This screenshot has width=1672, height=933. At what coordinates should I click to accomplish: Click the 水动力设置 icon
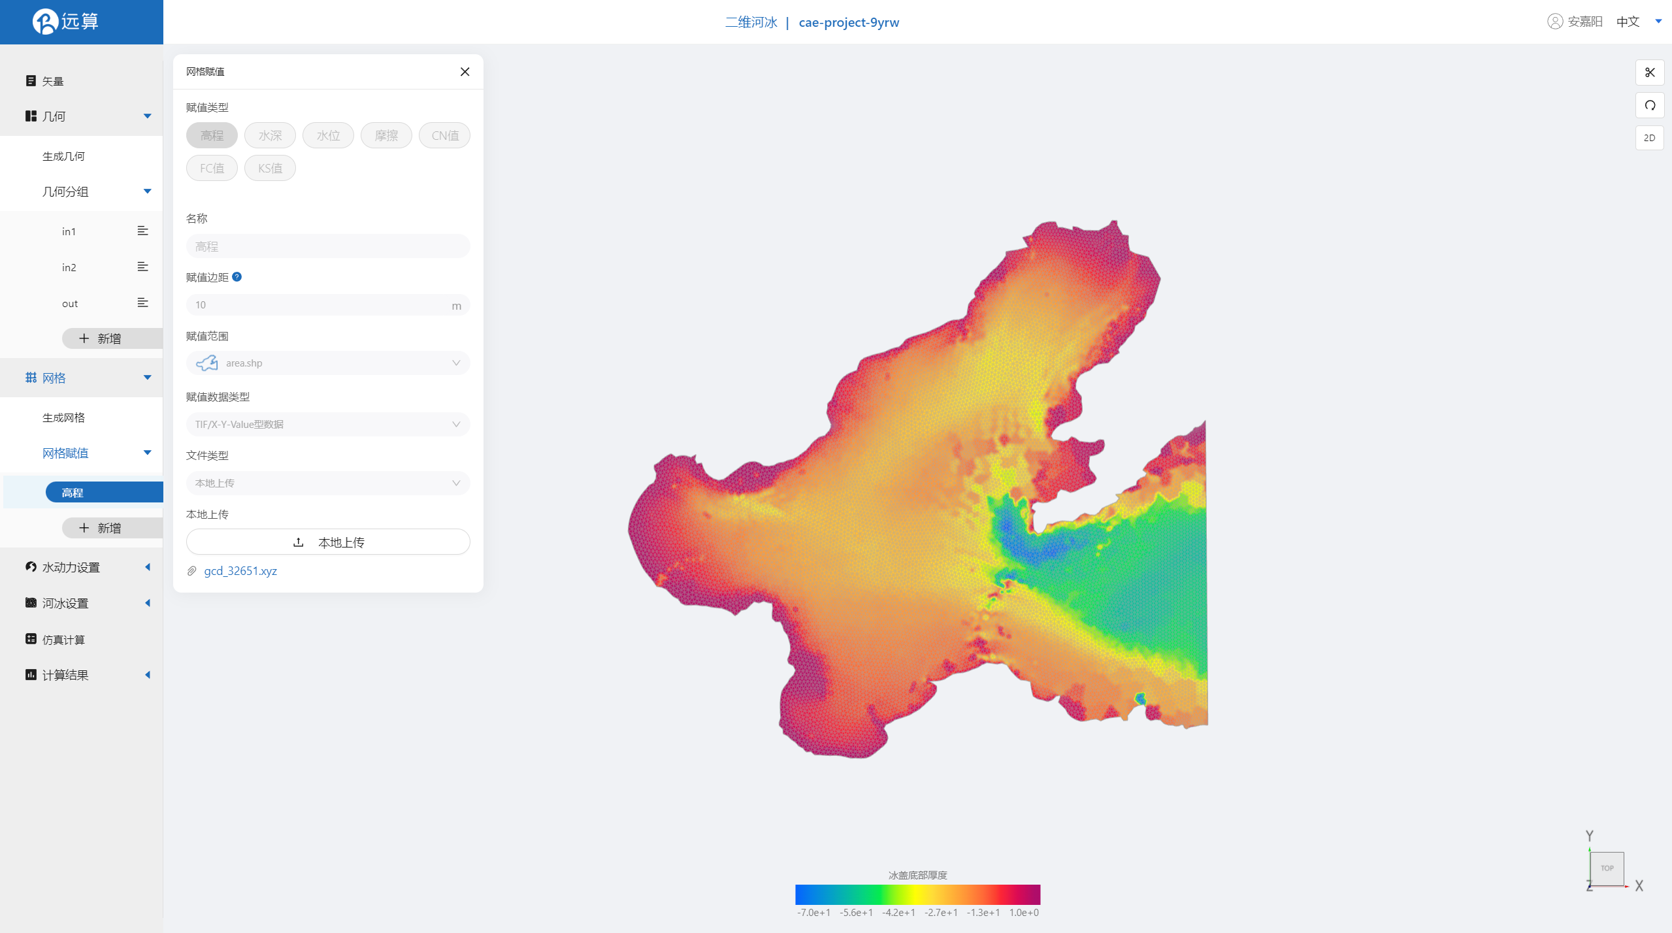[x=31, y=566]
